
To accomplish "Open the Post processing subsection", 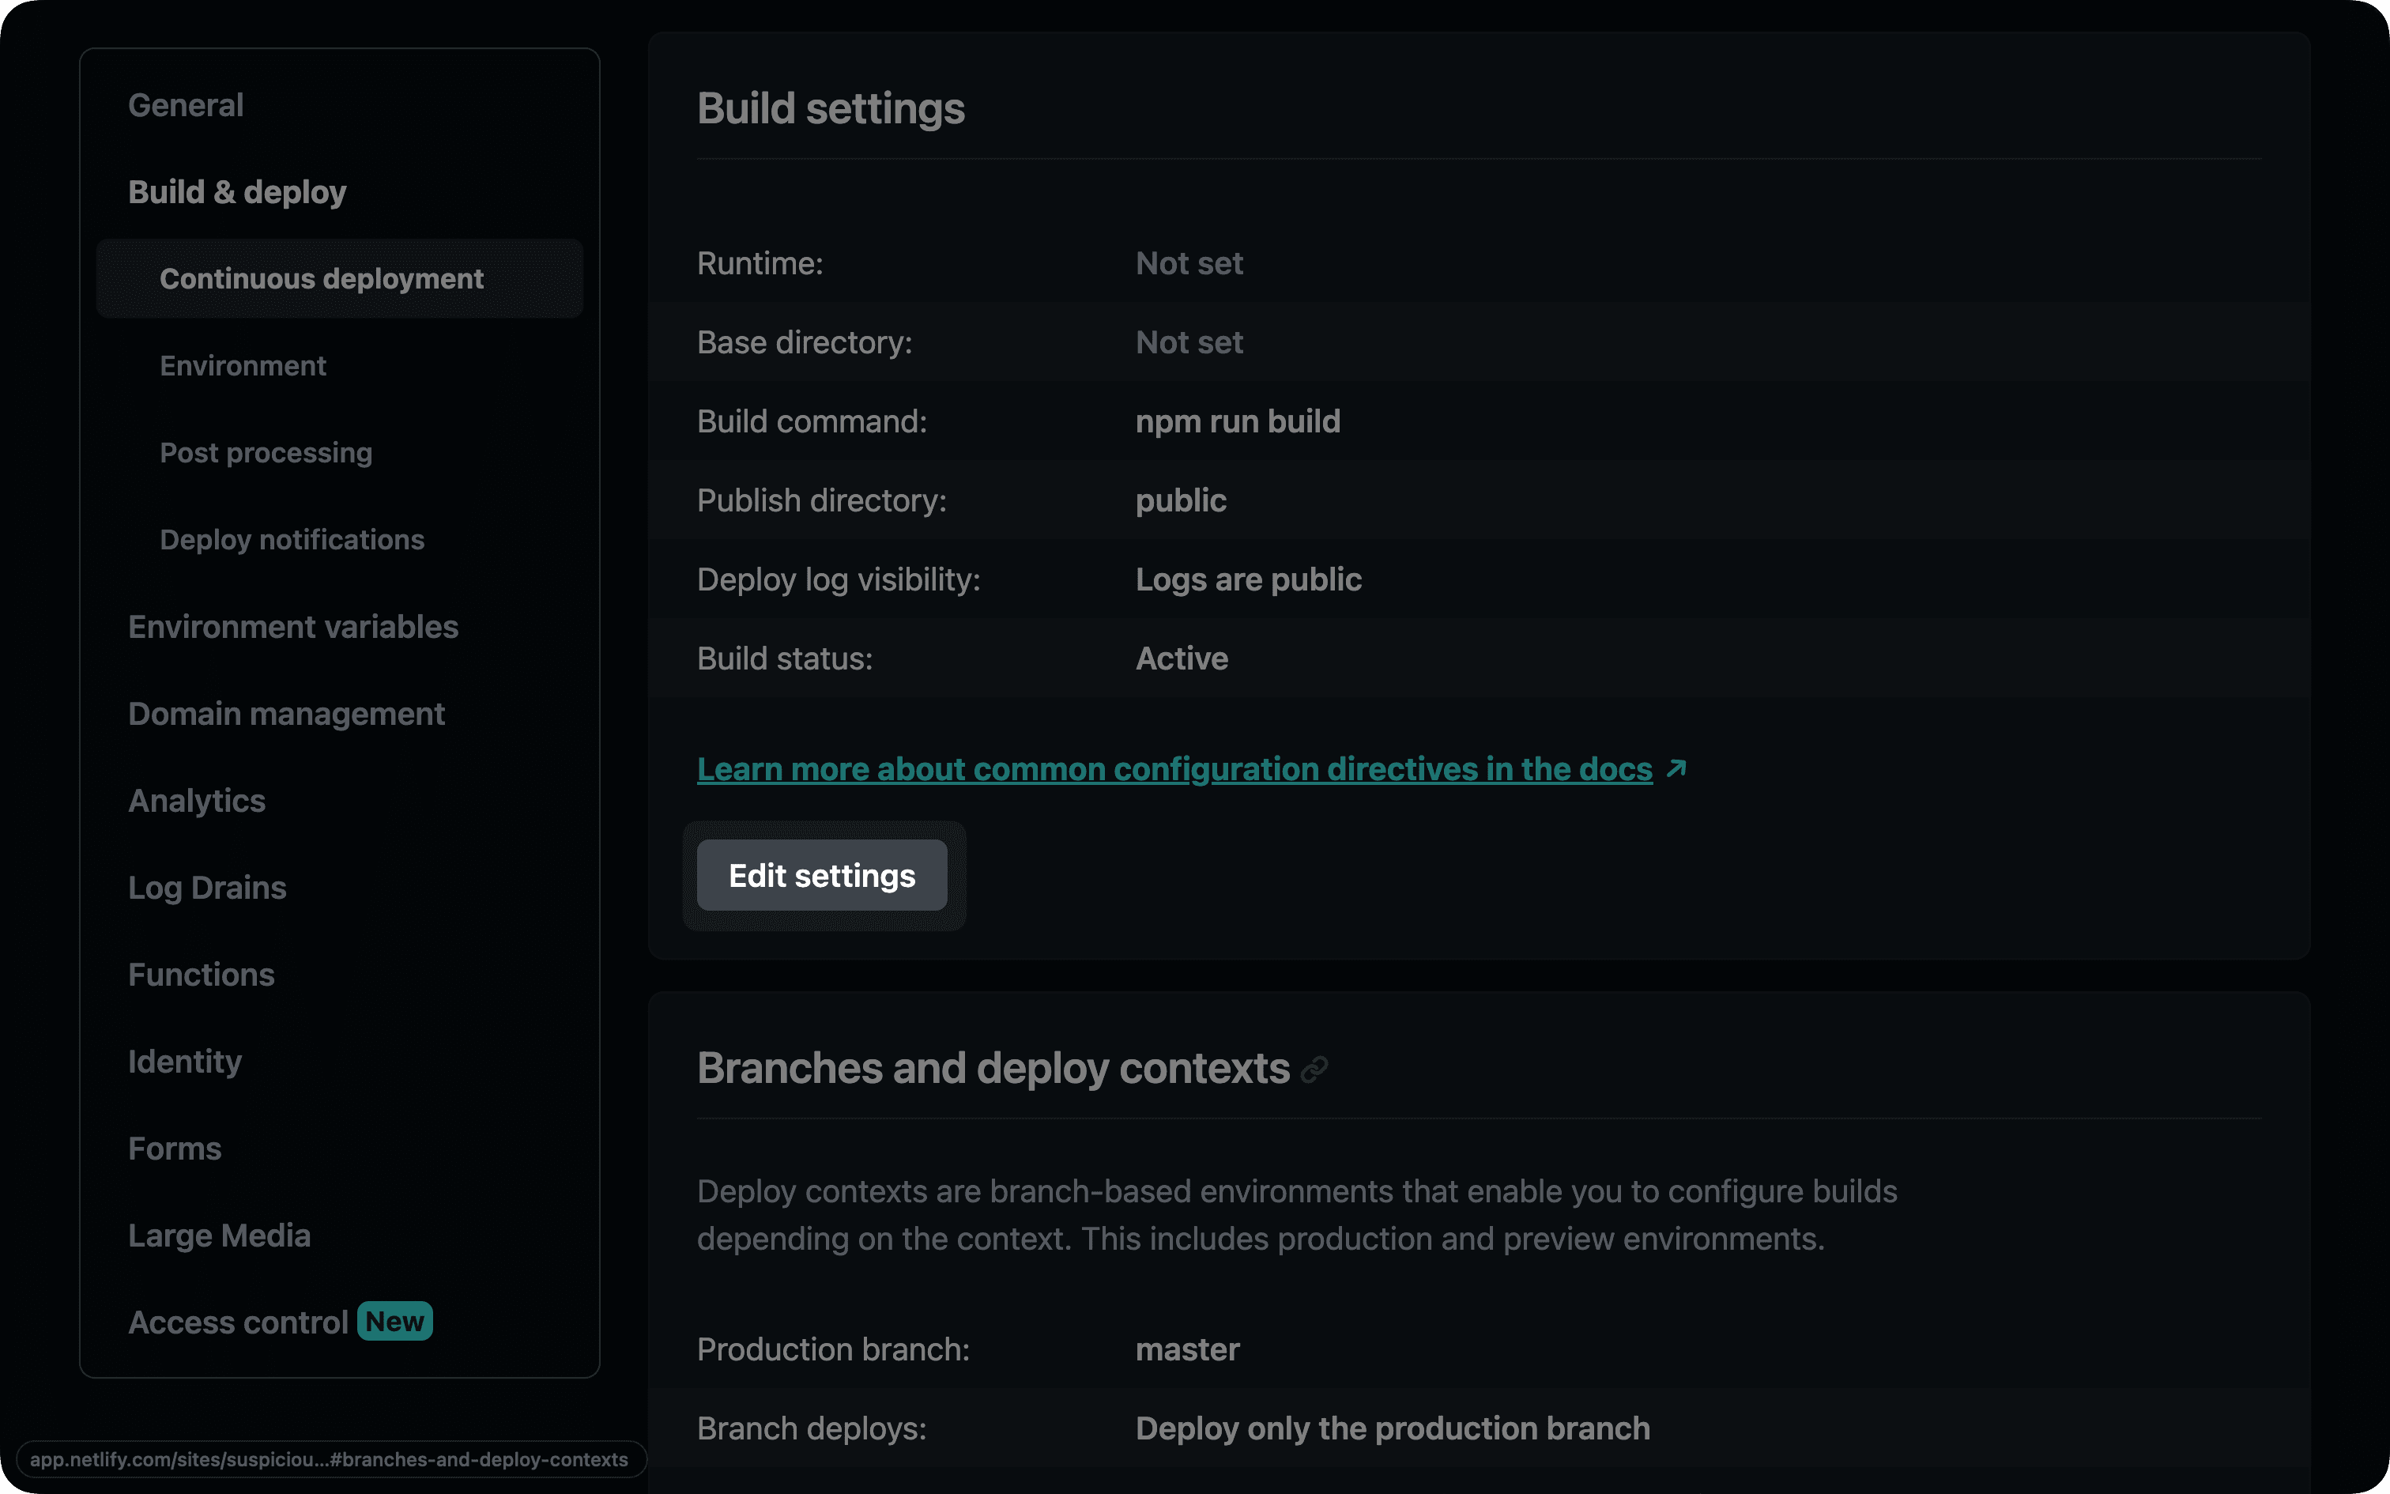I will click(266, 452).
